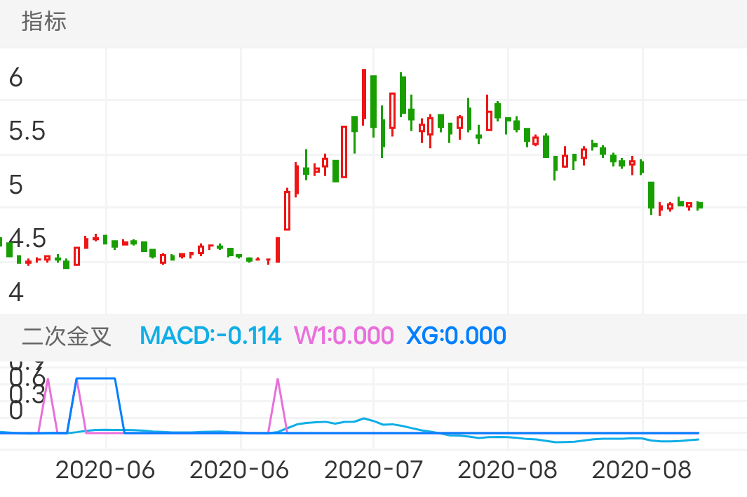This screenshot has width=747, height=497.
Task: Select the first 2020-08 date label
Action: (507, 469)
